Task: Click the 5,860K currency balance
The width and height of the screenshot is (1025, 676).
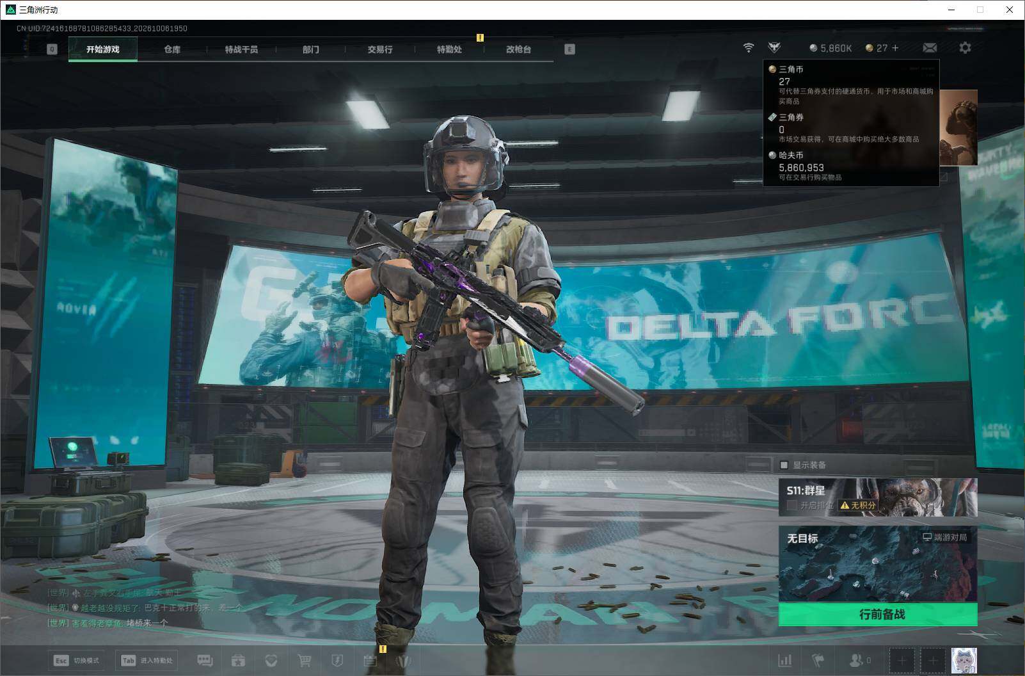Action: [x=830, y=48]
